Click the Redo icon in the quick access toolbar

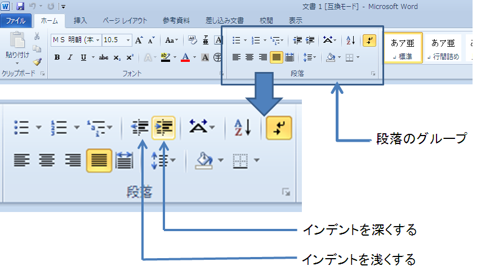tap(51, 6)
